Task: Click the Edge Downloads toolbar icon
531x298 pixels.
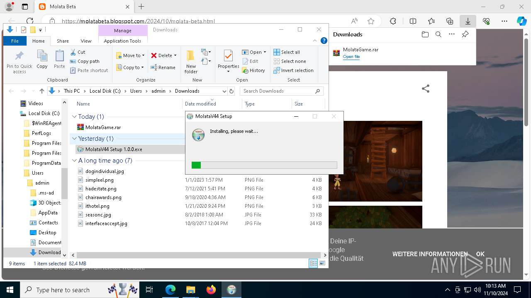Action: [x=468, y=21]
